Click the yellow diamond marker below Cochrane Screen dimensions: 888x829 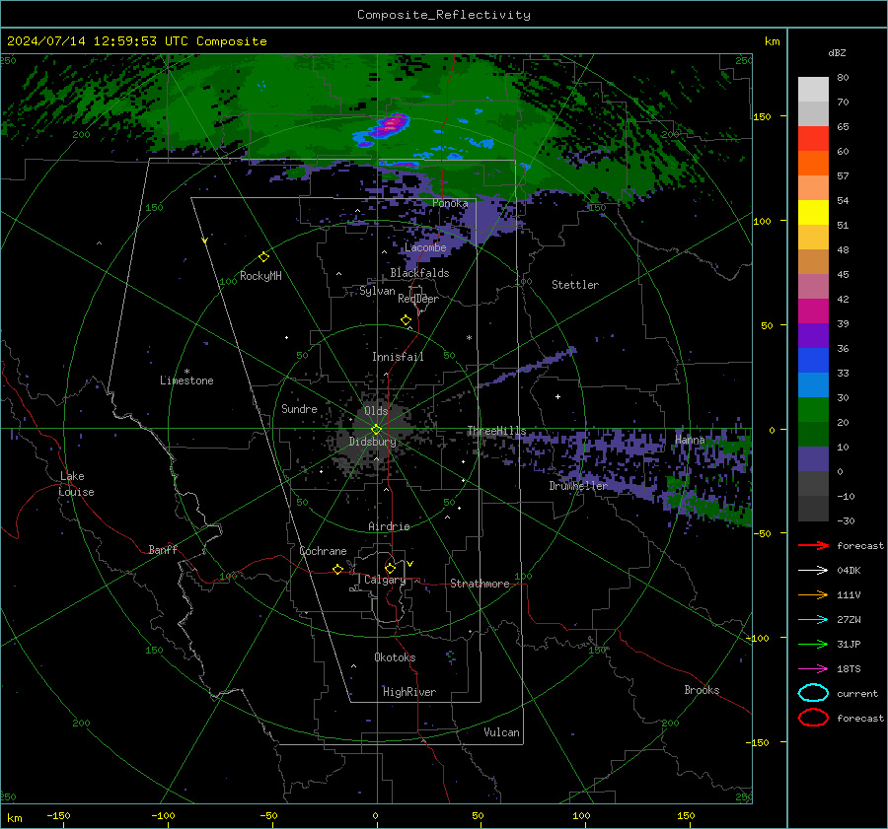click(337, 570)
